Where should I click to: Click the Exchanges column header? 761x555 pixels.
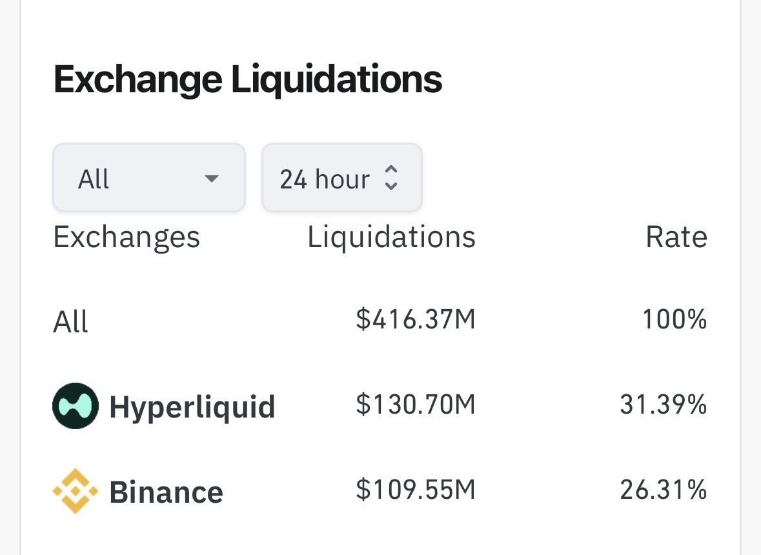pyautogui.click(x=127, y=237)
